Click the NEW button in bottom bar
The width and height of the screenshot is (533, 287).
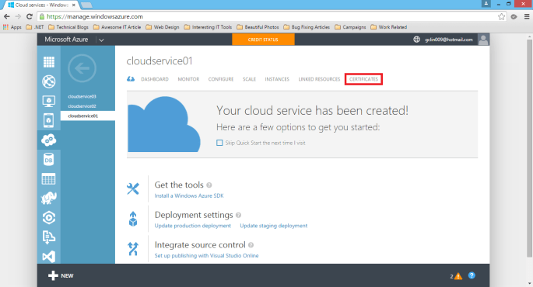point(61,275)
